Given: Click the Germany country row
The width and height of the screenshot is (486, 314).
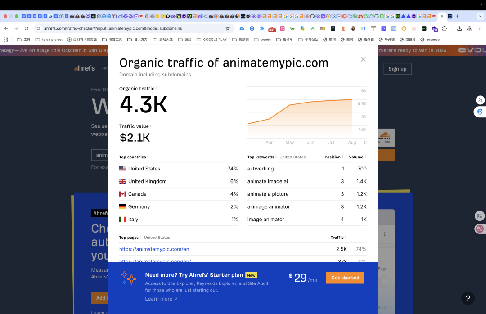Looking at the screenshot, I should click(x=179, y=207).
